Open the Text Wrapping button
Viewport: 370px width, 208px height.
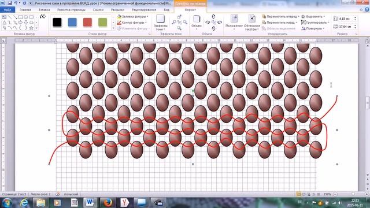pyautogui.click(x=252, y=23)
